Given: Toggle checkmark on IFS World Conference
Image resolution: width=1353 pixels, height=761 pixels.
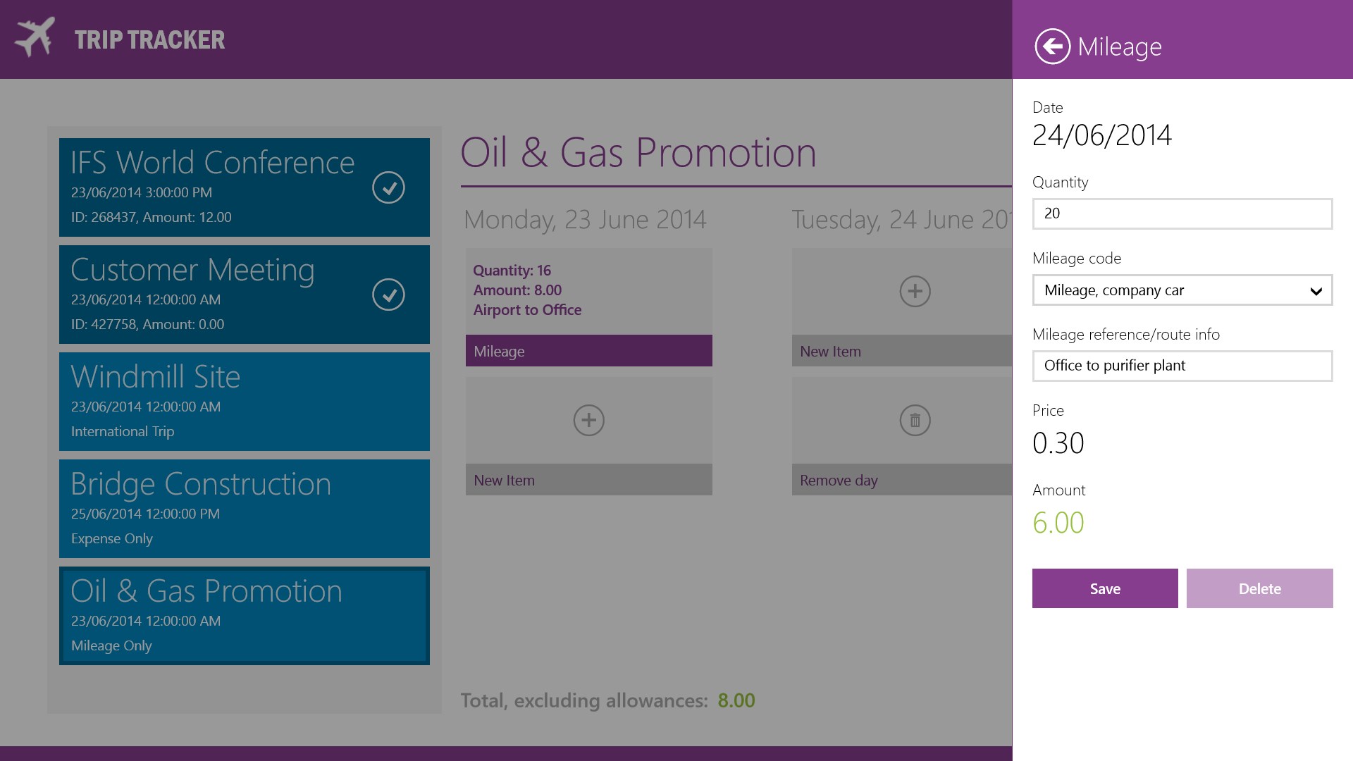Looking at the screenshot, I should [388, 187].
